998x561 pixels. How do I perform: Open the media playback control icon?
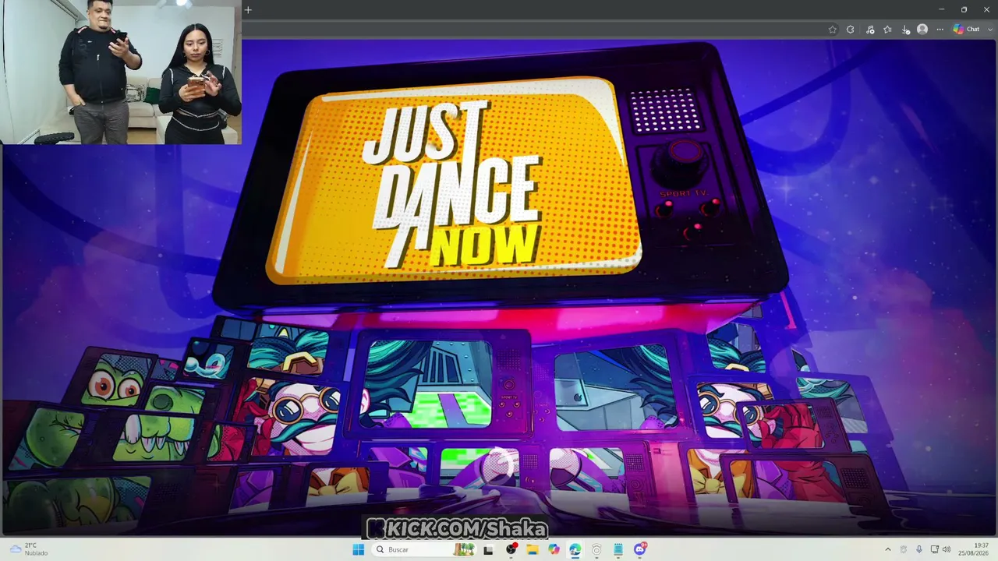(870, 30)
